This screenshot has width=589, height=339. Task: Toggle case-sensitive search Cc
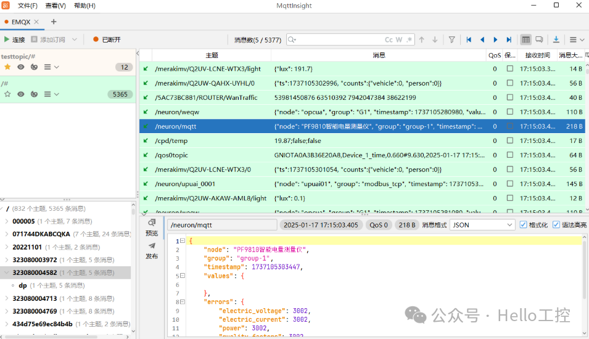[389, 39]
